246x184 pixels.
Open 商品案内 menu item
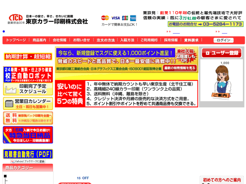click(39, 40)
